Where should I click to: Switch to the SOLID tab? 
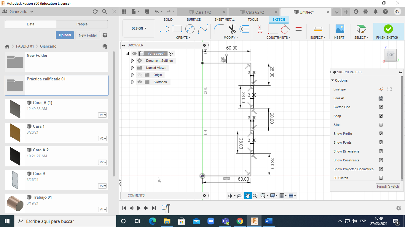(x=168, y=20)
